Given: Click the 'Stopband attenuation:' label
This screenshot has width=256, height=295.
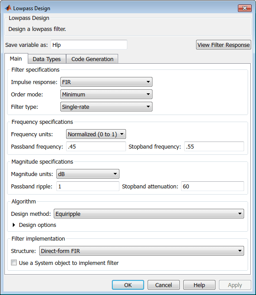Looking at the screenshot, I should point(150,186).
